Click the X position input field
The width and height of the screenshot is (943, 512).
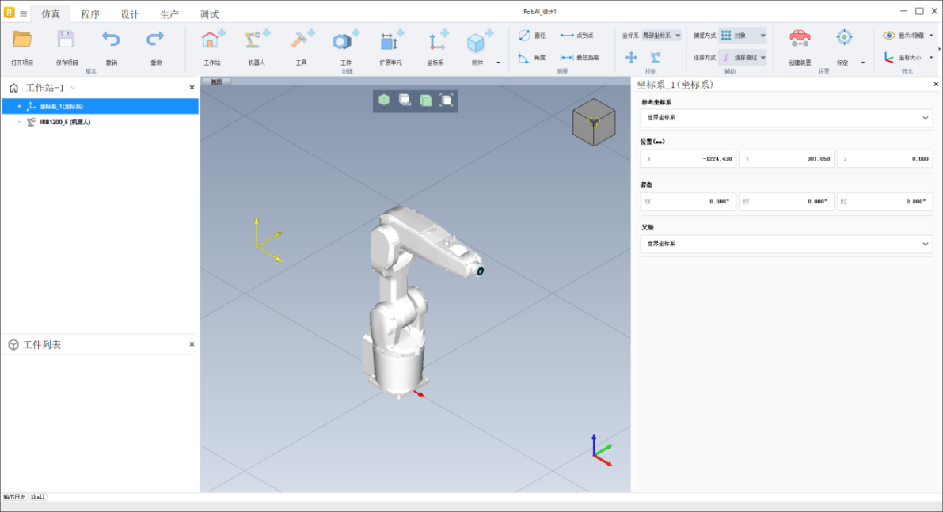pyautogui.click(x=688, y=159)
